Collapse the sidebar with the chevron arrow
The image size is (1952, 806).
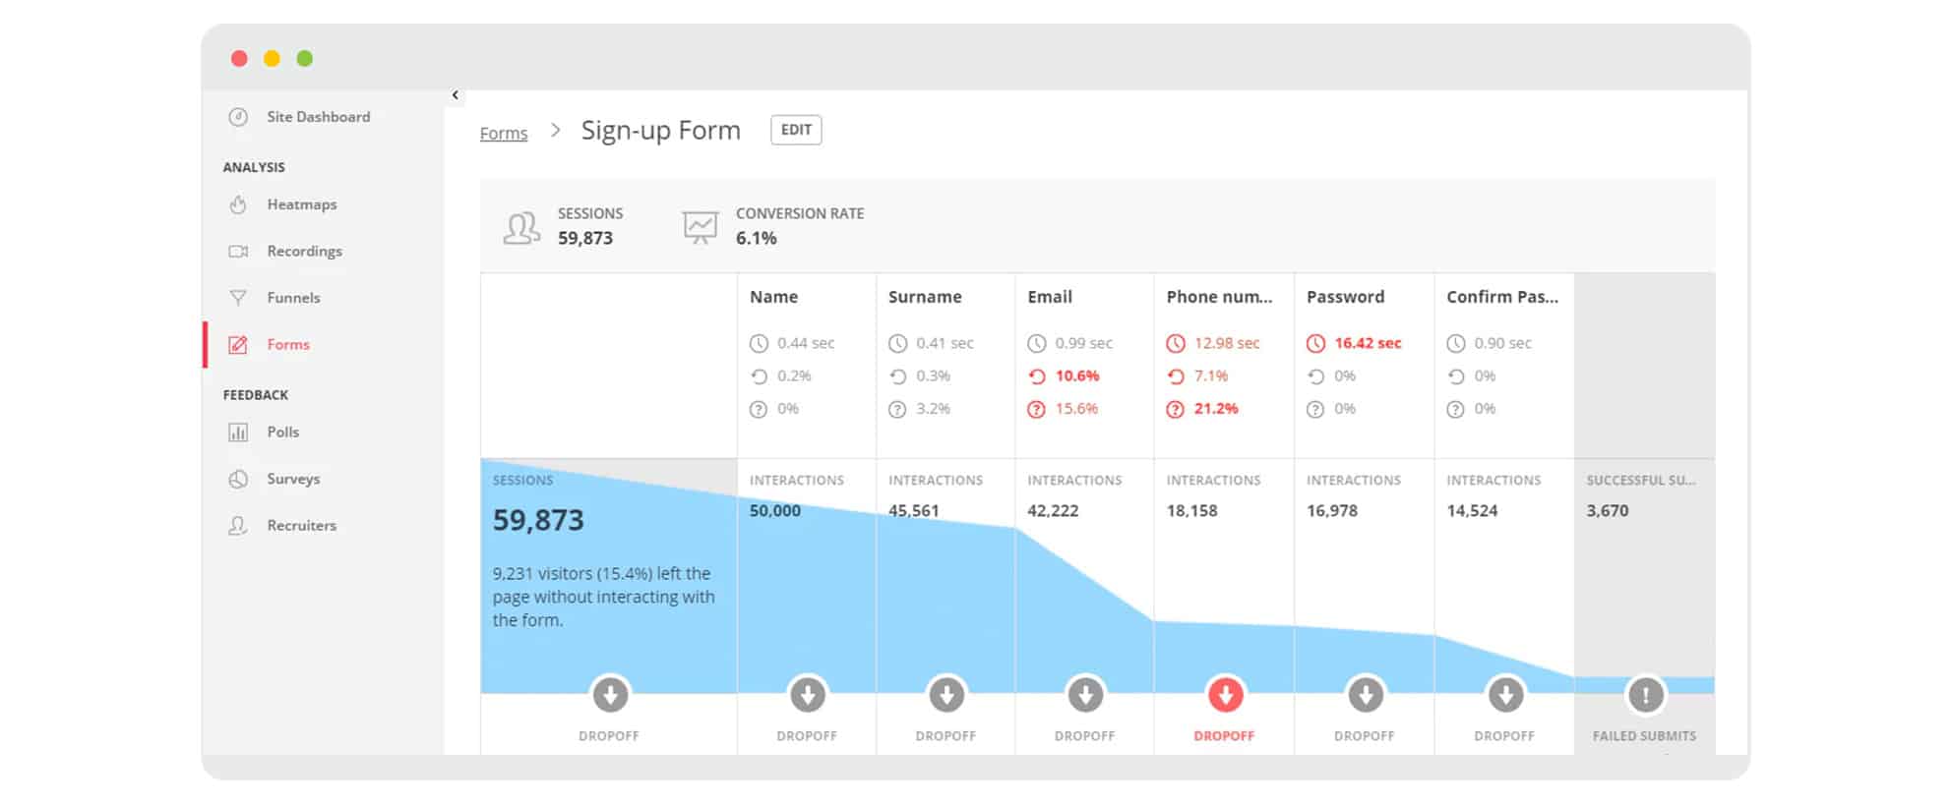click(456, 95)
